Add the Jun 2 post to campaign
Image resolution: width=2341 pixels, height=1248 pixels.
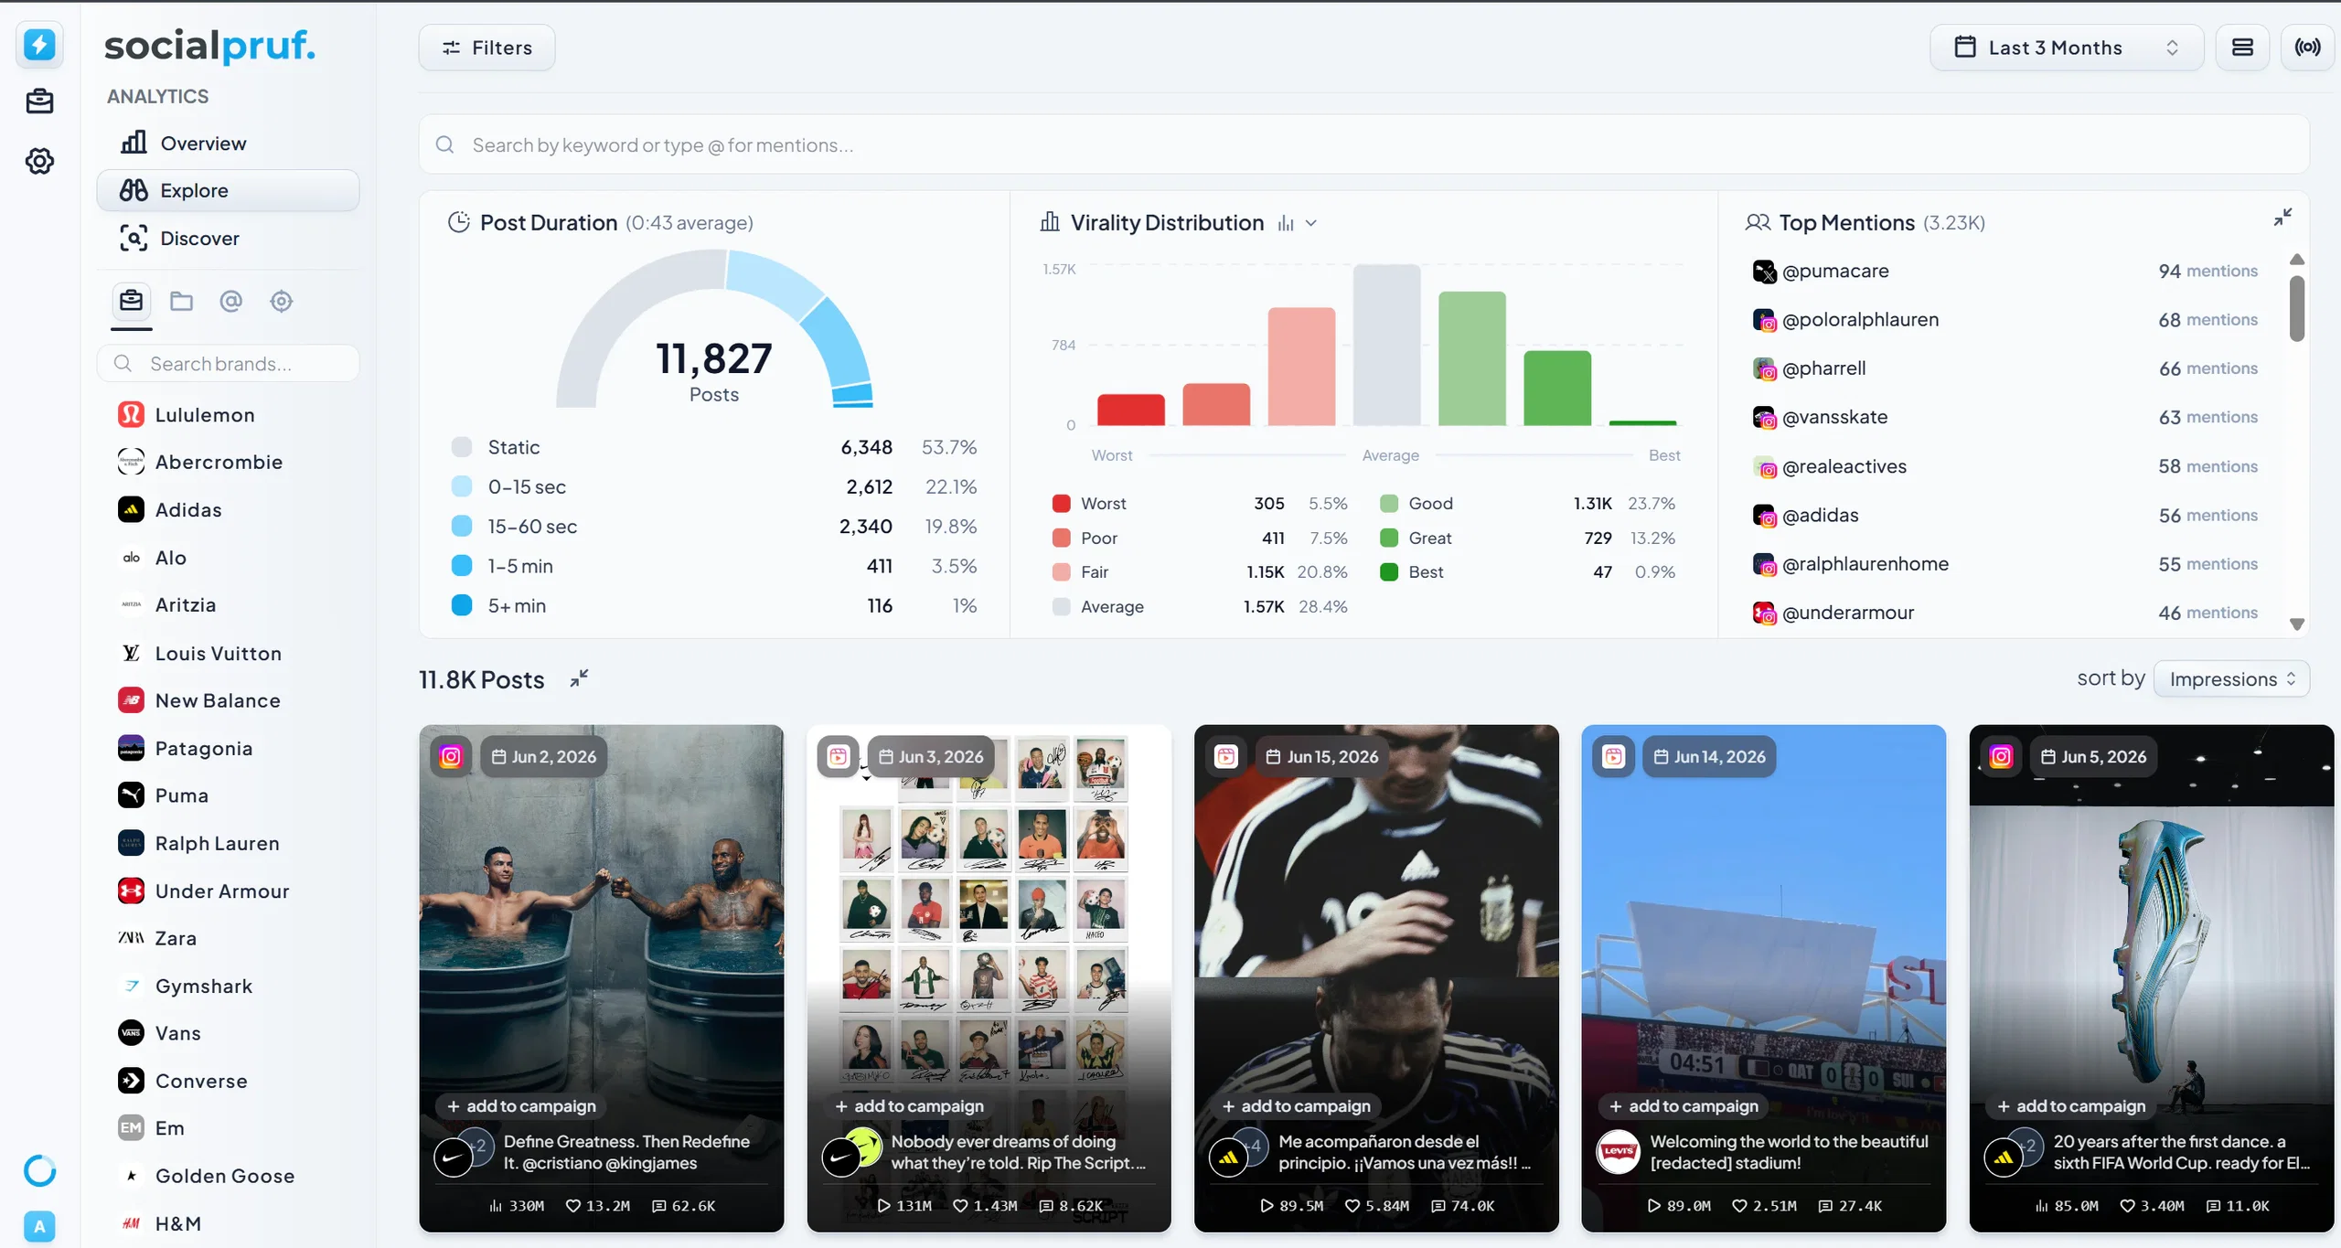tap(520, 1105)
